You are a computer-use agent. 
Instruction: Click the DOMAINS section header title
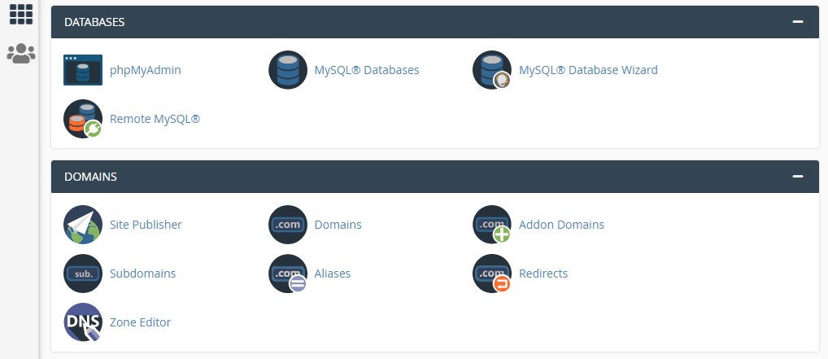[90, 176]
